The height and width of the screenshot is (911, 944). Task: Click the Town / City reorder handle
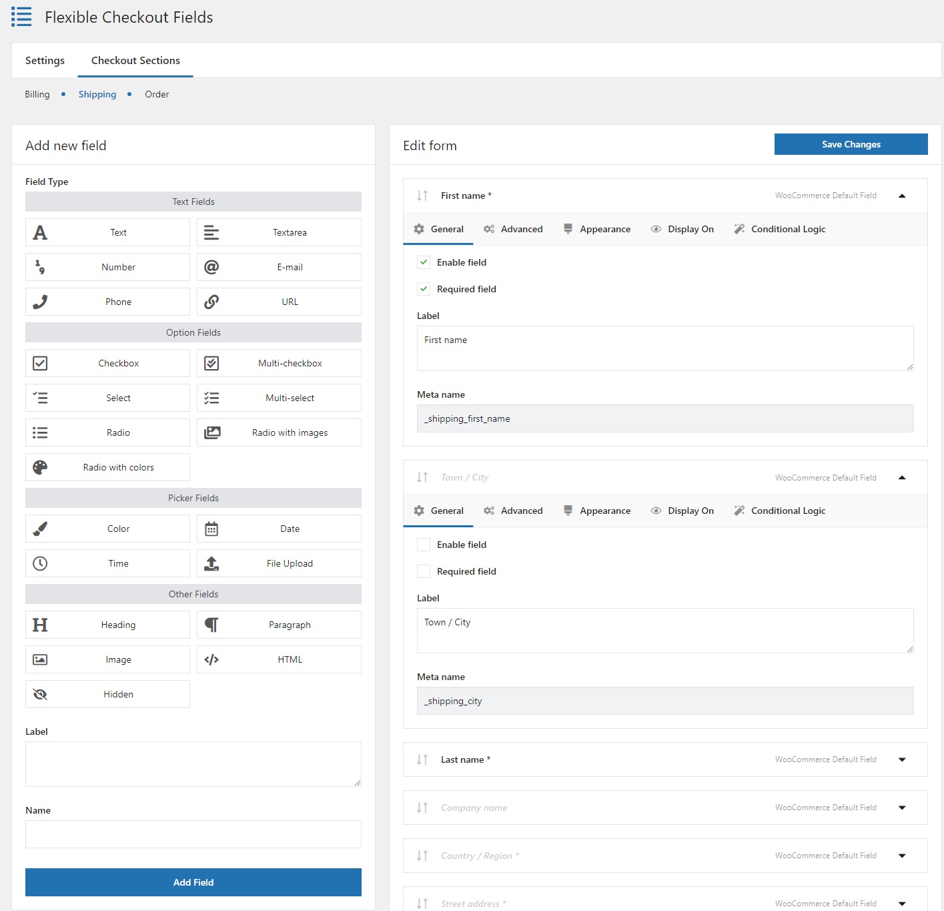click(x=422, y=477)
